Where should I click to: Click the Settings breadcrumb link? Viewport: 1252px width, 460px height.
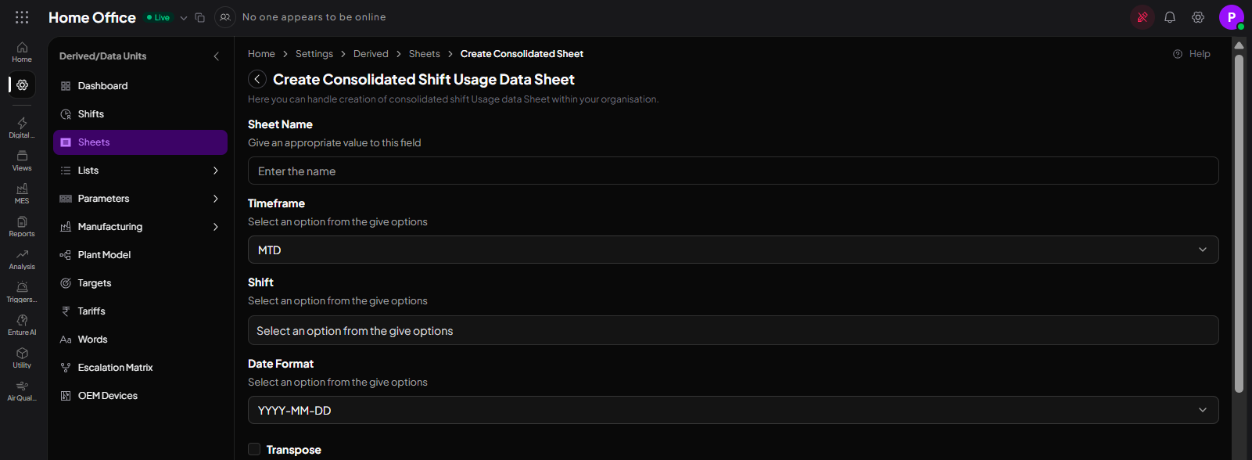click(314, 54)
